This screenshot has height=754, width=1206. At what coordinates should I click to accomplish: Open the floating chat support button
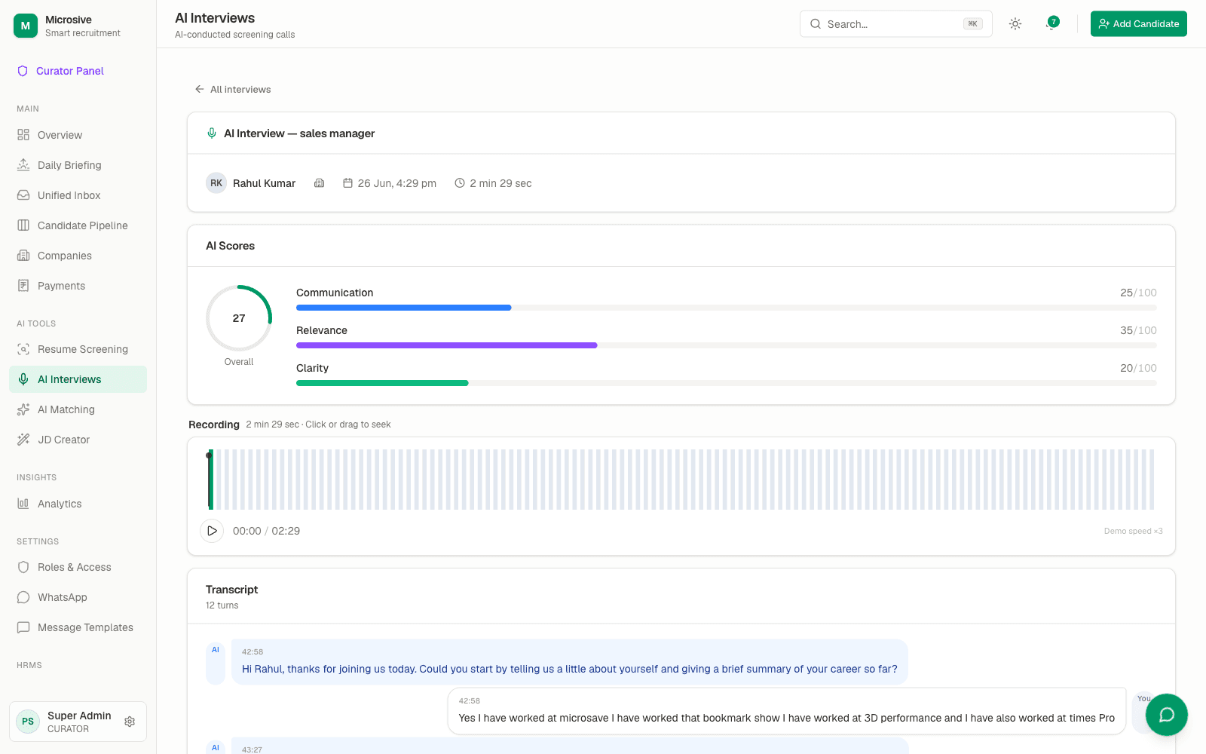tap(1167, 715)
